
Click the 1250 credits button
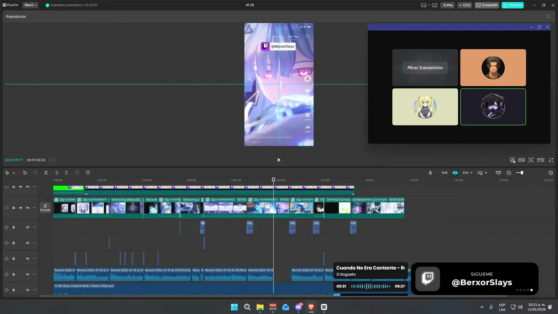[x=465, y=5]
